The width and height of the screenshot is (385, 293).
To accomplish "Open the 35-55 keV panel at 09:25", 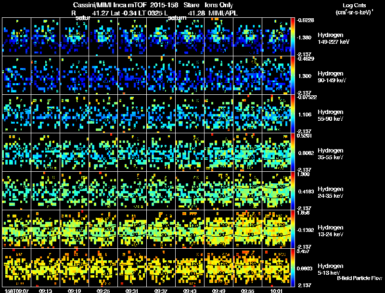I will tap(103, 153).
